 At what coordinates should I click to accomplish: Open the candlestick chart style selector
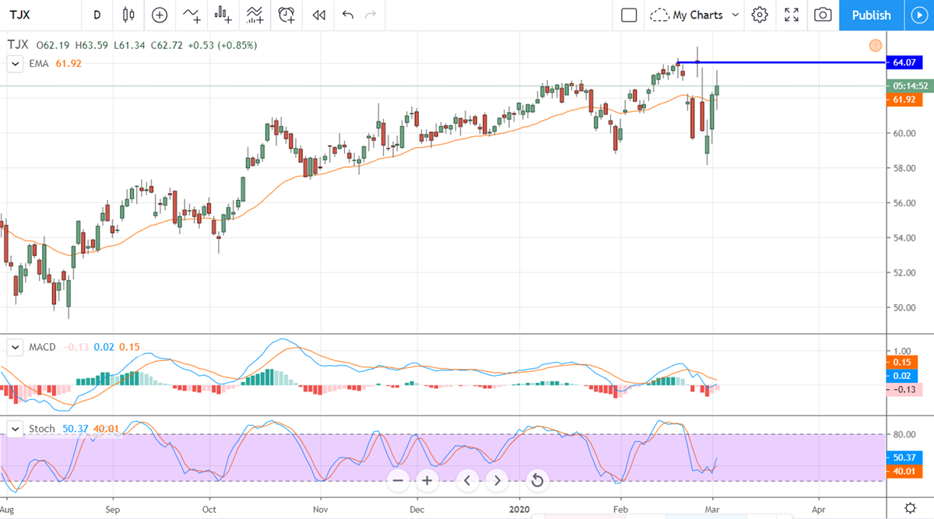128,15
